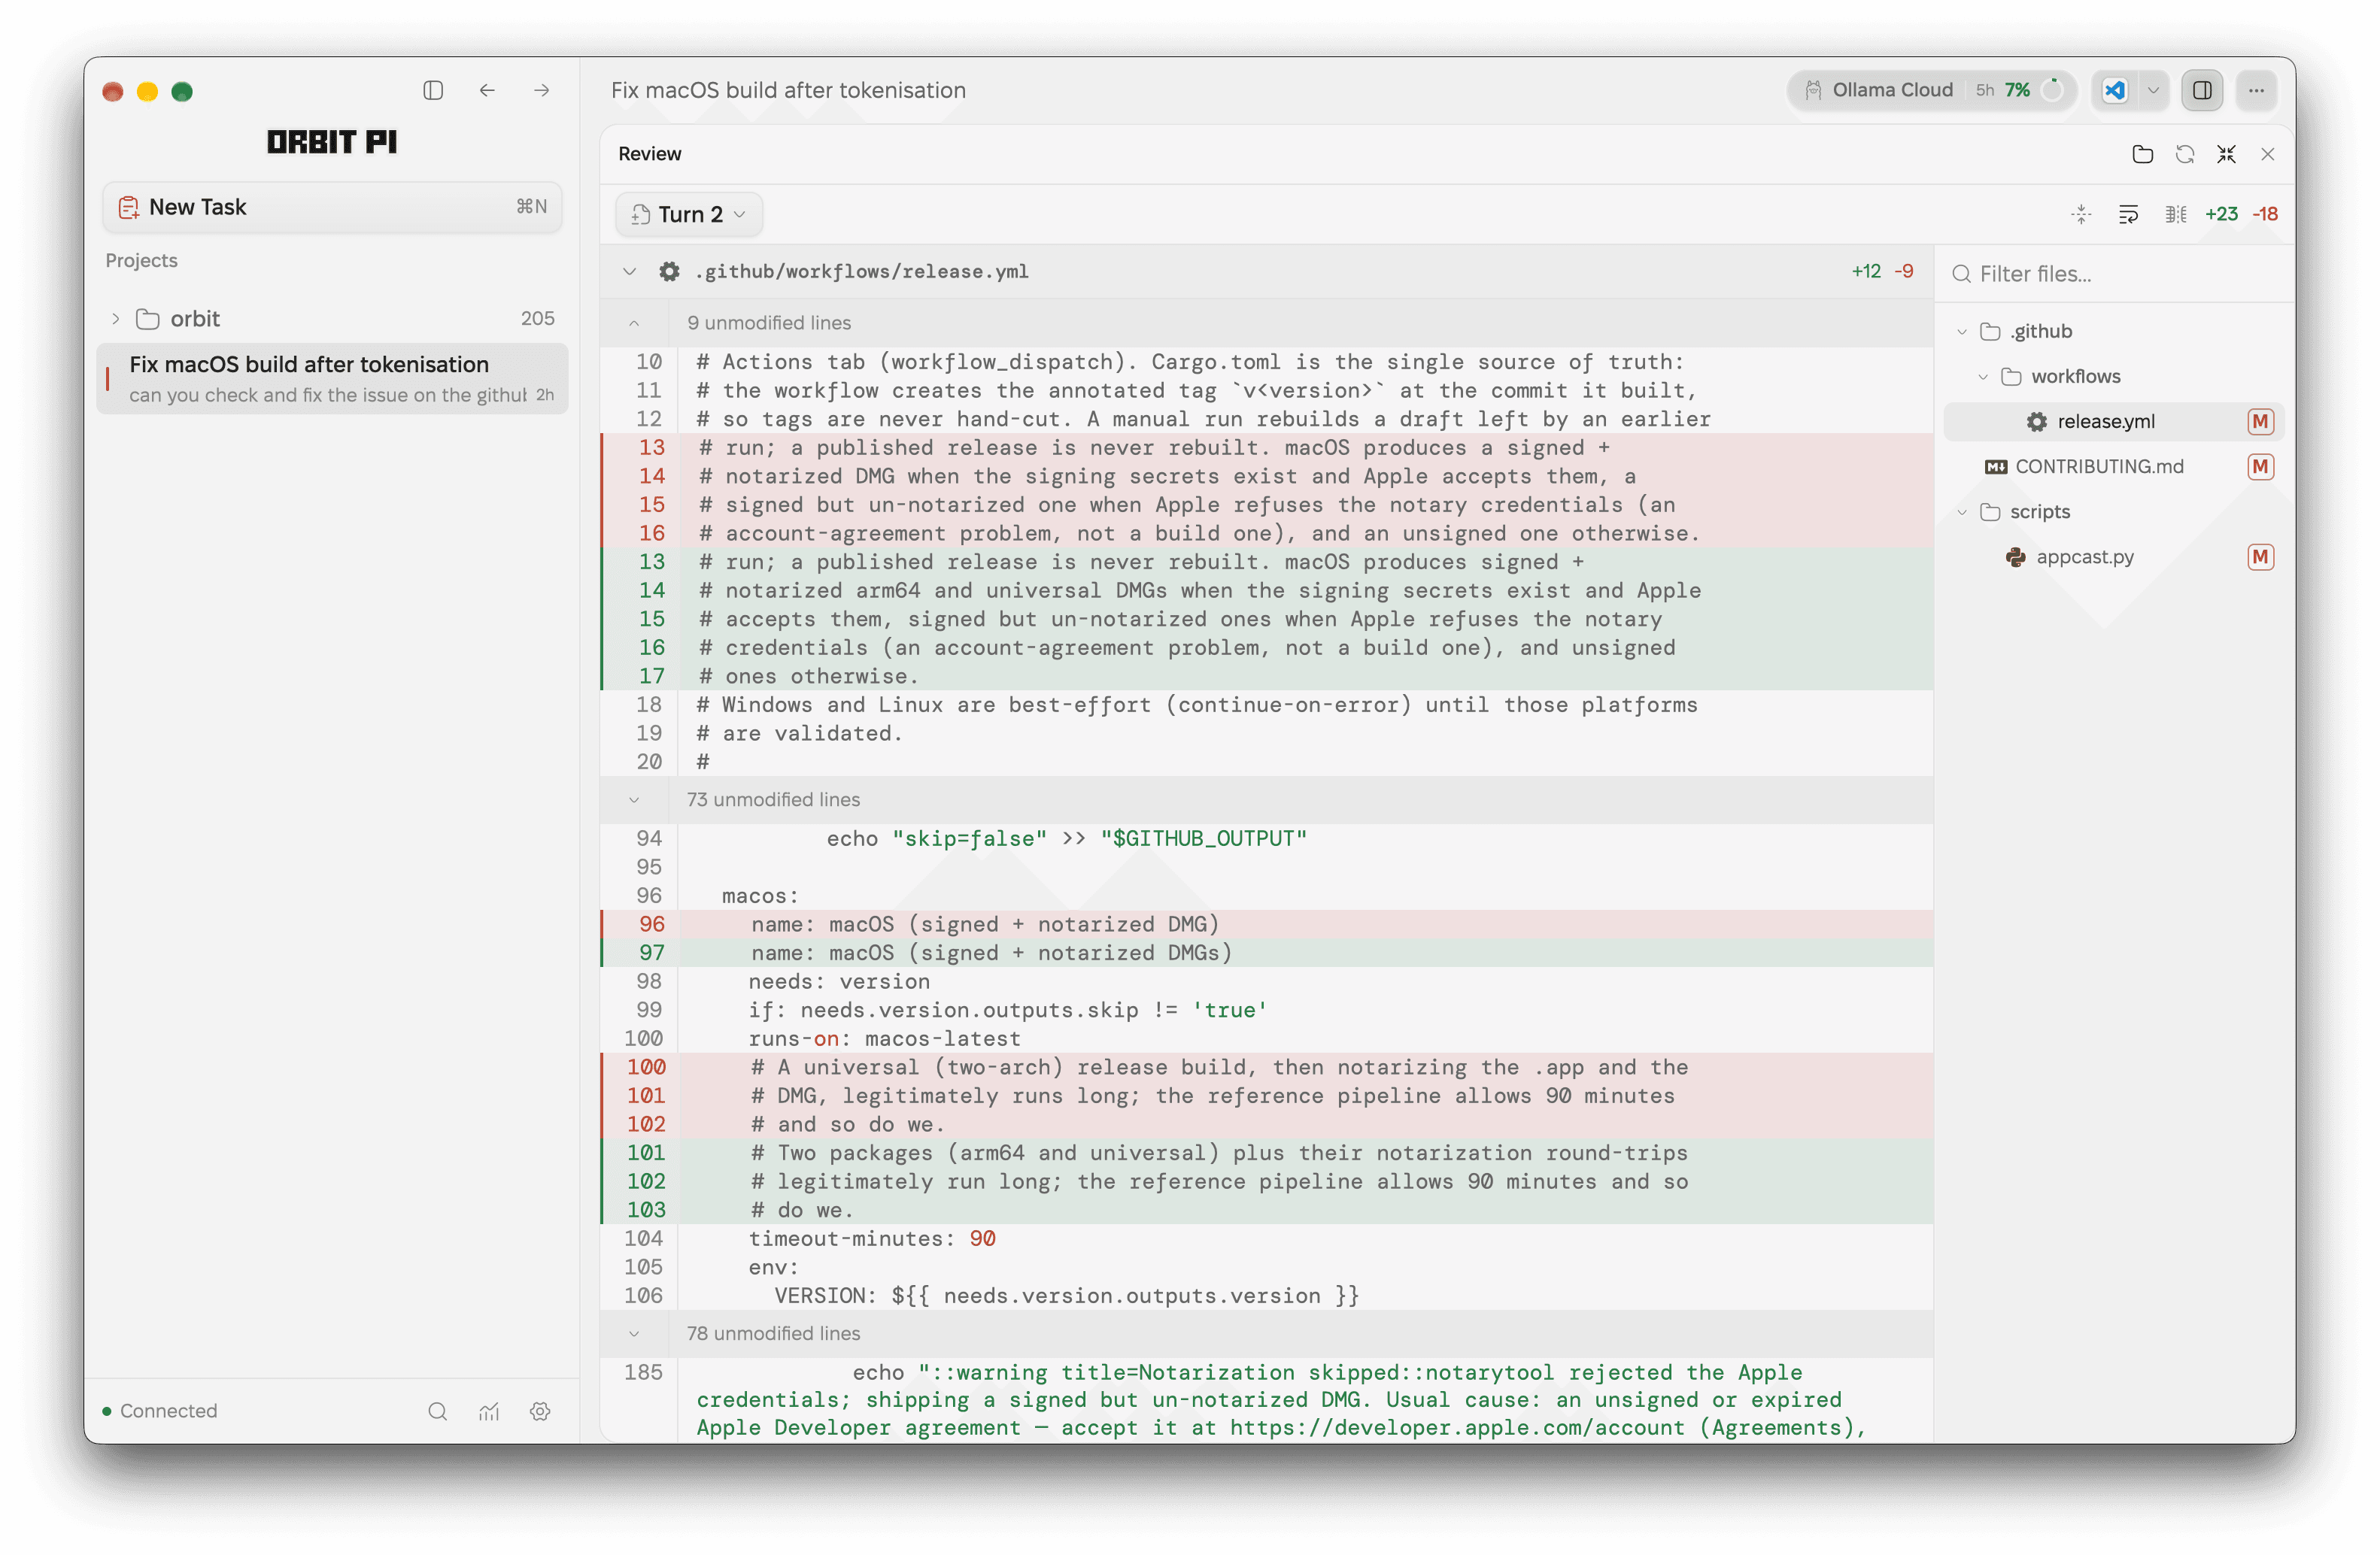Toggle the right split panel button
Viewport: 2380px width, 1555px height.
tap(2201, 90)
